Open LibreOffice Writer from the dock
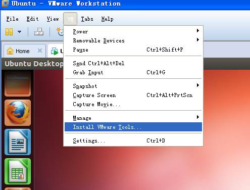 coord(18,142)
